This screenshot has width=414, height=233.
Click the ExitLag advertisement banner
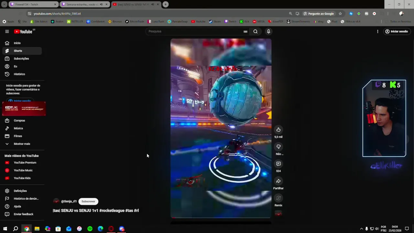(x=24, y=109)
